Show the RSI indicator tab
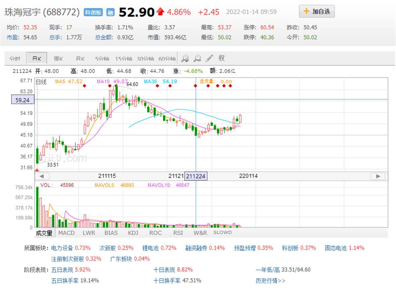The image size is (396, 301). coord(178,233)
